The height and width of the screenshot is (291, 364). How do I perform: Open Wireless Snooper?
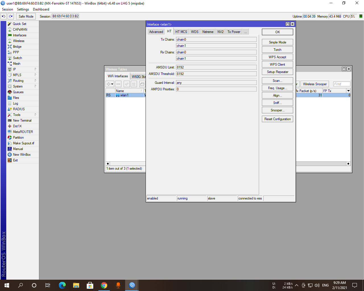coord(315,84)
